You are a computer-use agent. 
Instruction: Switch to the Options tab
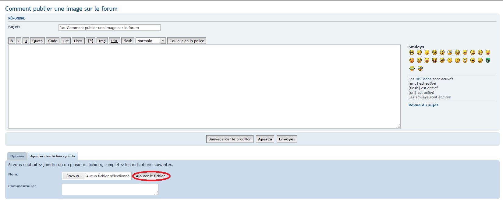17,156
